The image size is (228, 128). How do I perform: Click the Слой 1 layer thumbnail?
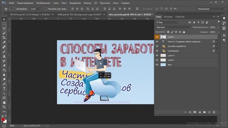163,37
